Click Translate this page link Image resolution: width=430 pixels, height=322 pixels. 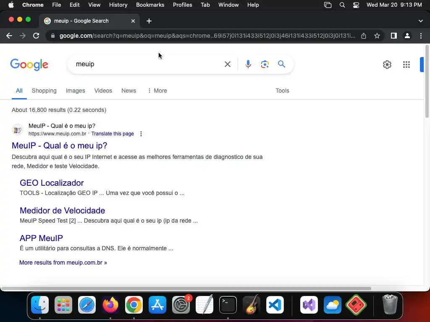click(113, 134)
